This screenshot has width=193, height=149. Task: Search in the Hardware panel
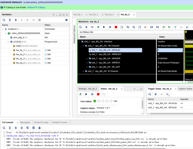click(x=4, y=20)
